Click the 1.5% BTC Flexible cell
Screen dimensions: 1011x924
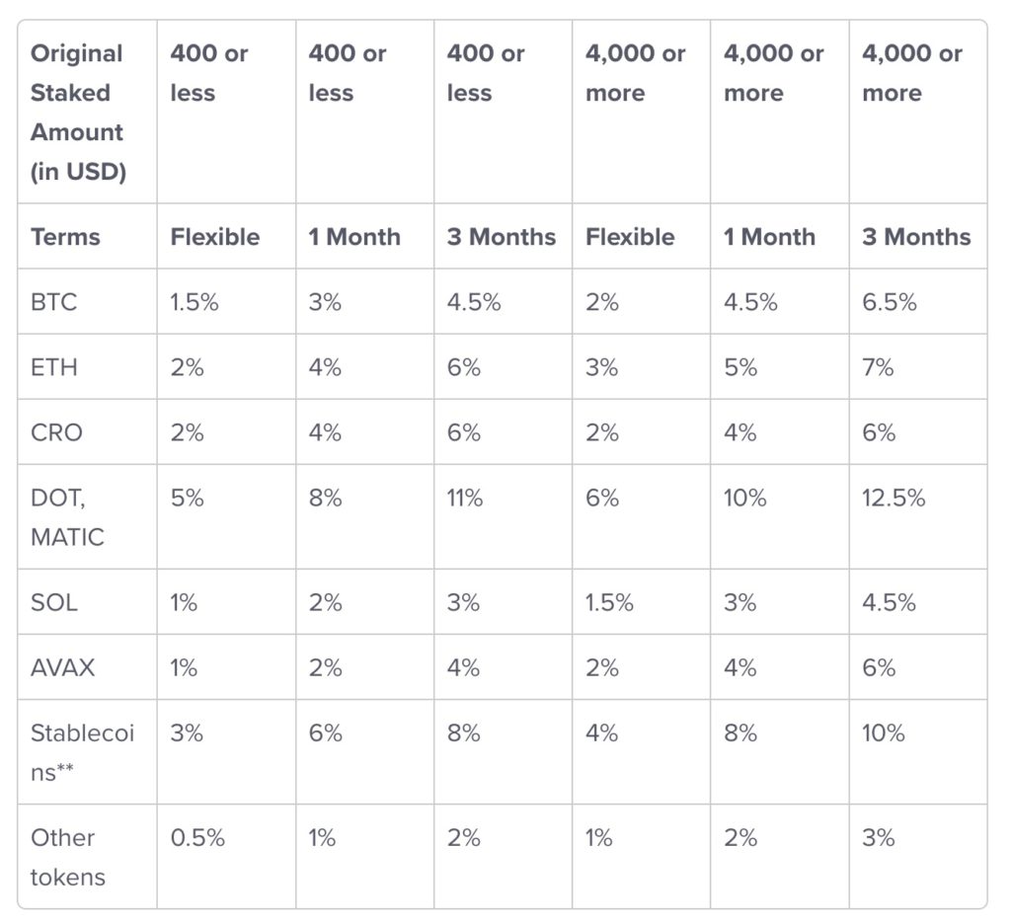pyautogui.click(x=194, y=302)
